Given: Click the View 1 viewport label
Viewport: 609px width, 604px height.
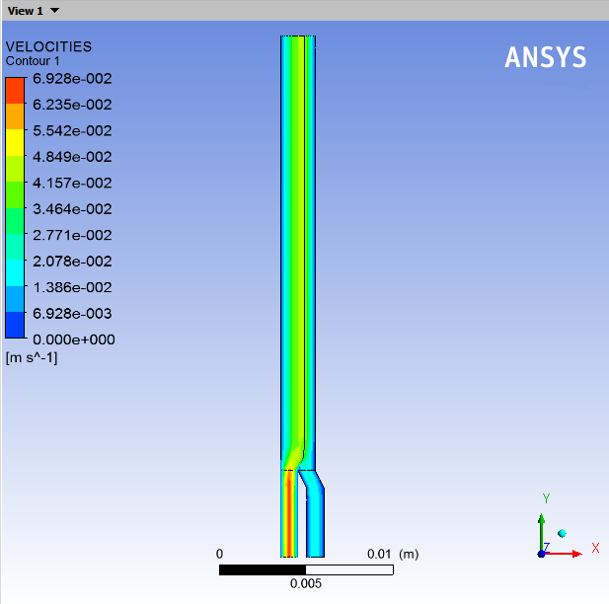Looking at the screenshot, I should pos(26,11).
